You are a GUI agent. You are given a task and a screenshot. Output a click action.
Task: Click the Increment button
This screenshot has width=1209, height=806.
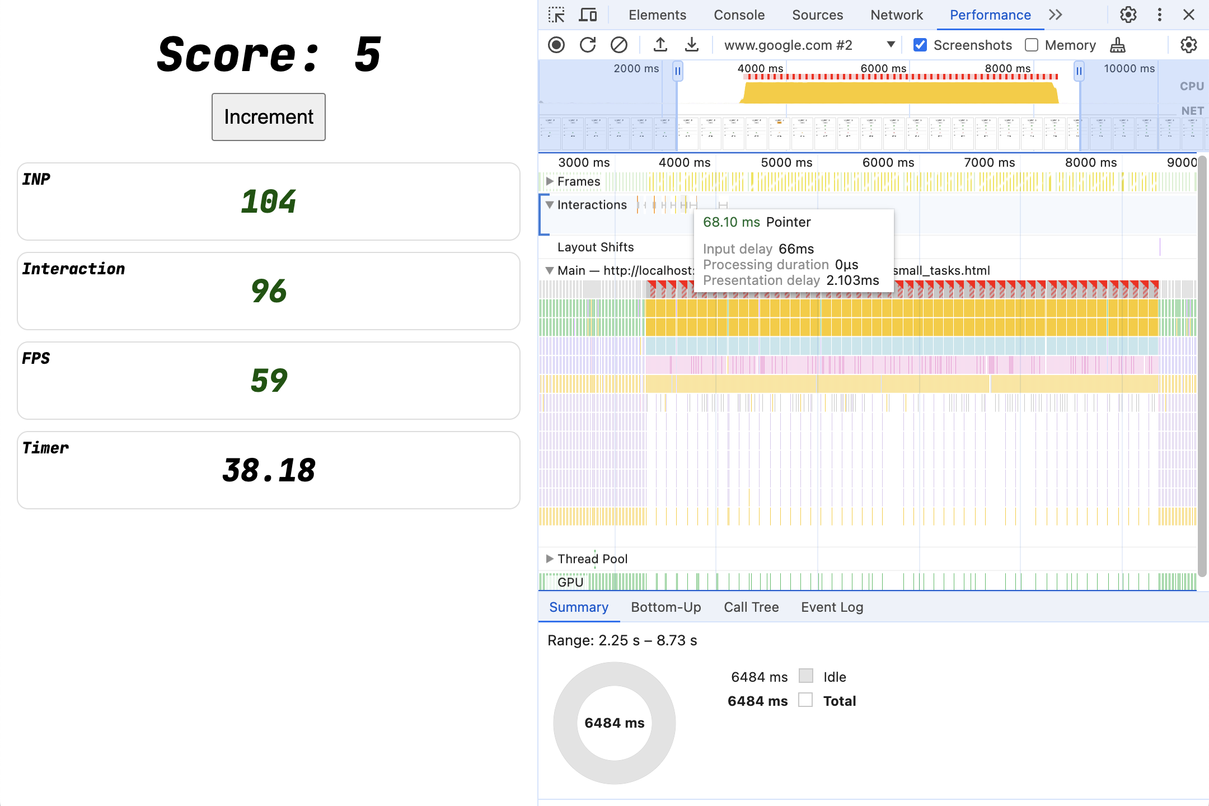click(x=269, y=116)
